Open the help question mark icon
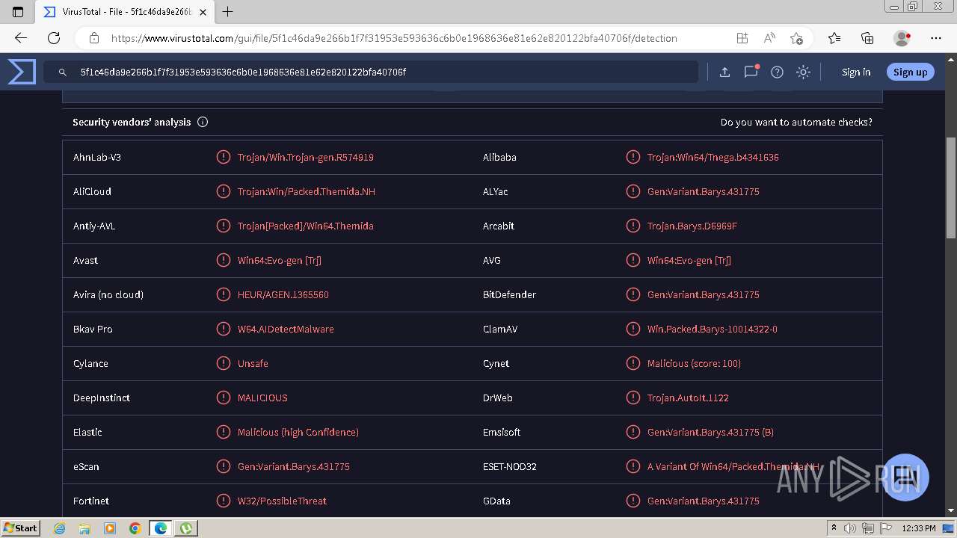The height and width of the screenshot is (538, 957). point(777,72)
